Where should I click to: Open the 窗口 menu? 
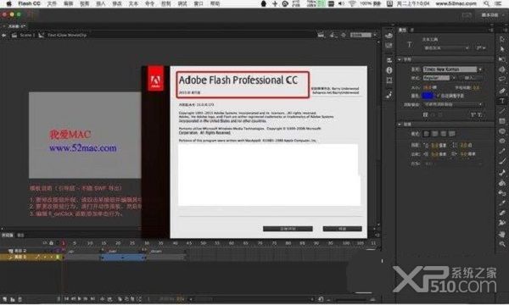click(199, 3)
